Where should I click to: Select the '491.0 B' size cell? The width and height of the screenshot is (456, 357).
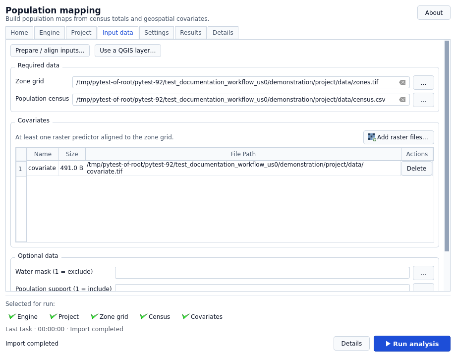(72, 168)
